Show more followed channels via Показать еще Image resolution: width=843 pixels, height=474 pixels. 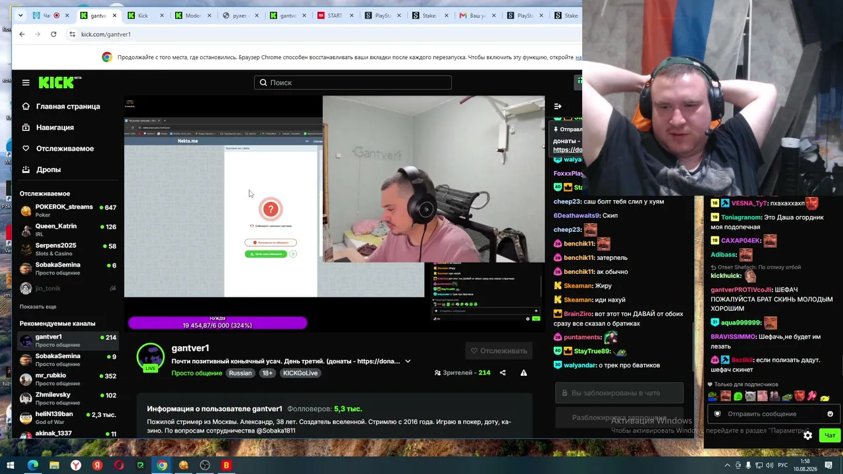(38, 307)
